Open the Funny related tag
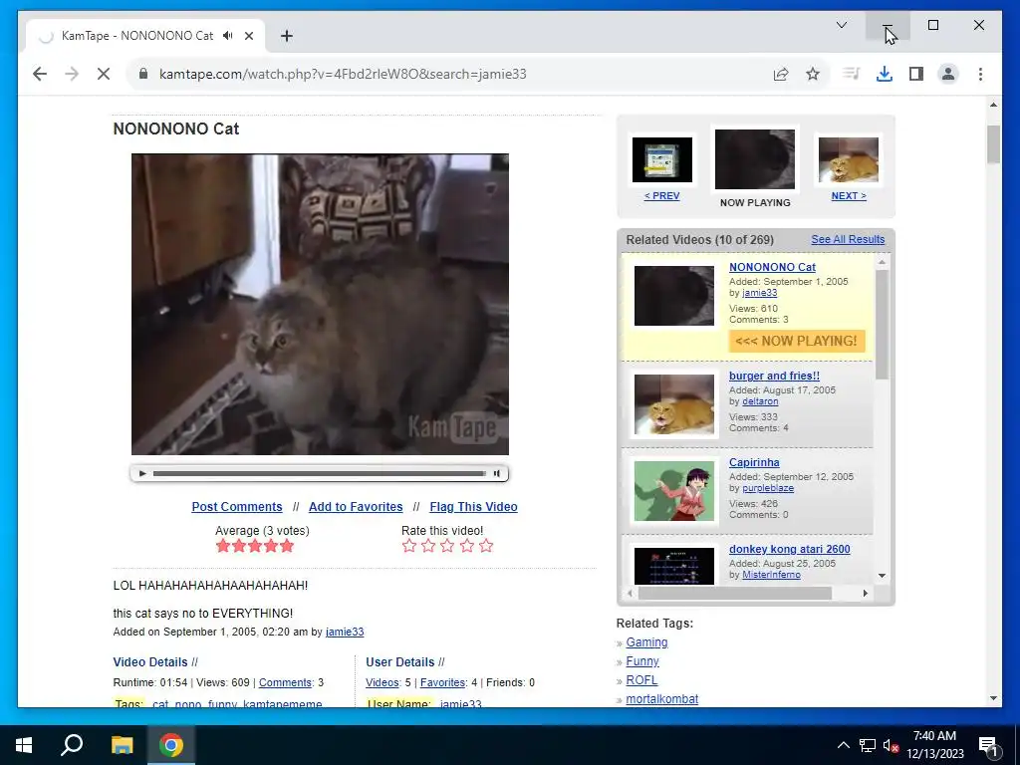This screenshot has width=1020, height=765. coord(642,661)
